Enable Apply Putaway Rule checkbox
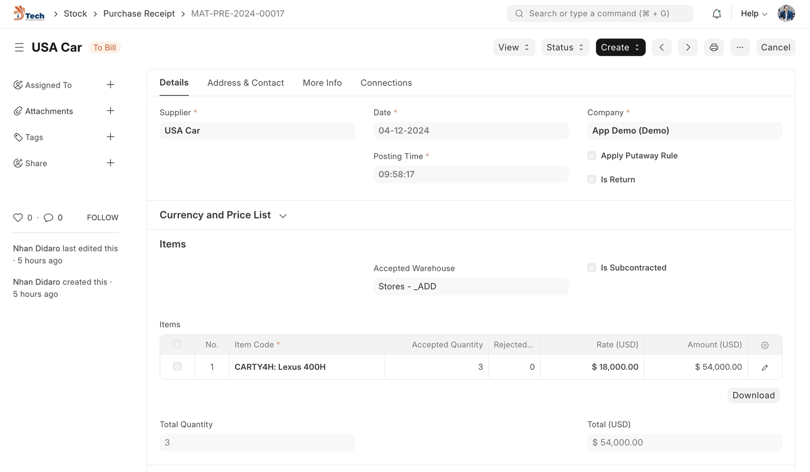The width and height of the screenshot is (810, 472). coord(591,155)
